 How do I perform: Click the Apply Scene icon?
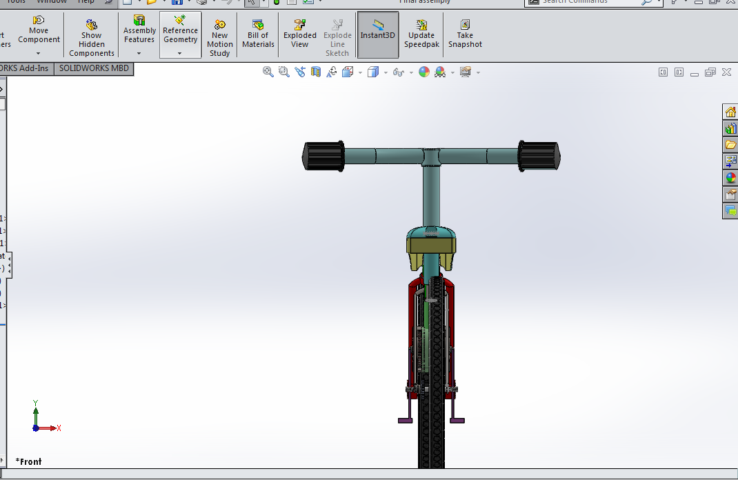click(x=440, y=72)
